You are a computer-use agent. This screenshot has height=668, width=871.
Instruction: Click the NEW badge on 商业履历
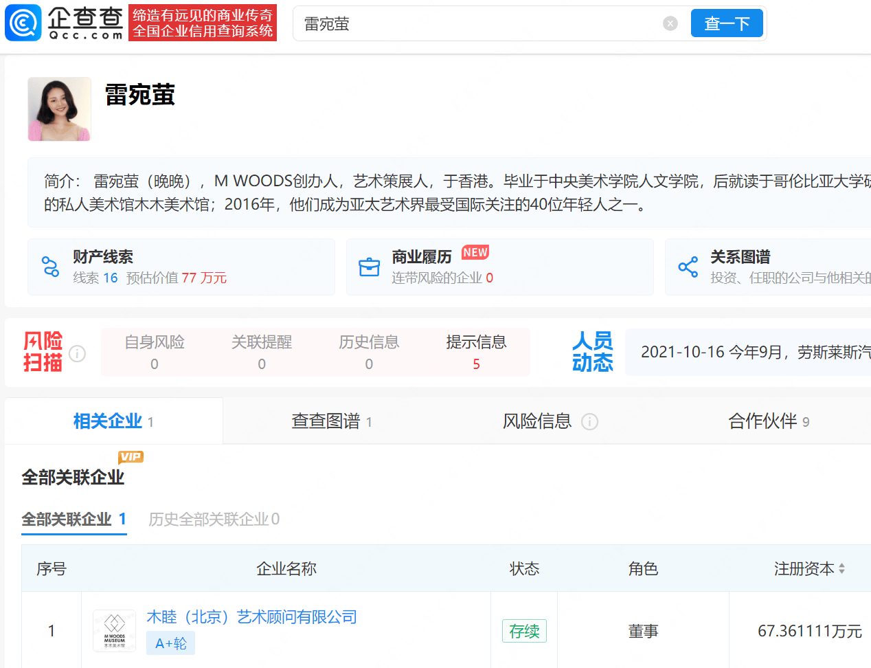pos(475,253)
